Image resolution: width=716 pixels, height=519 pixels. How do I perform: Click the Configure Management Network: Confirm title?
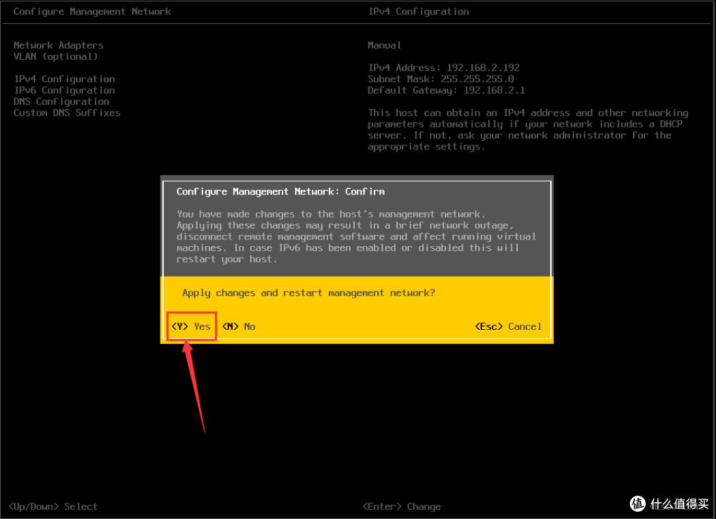click(280, 191)
